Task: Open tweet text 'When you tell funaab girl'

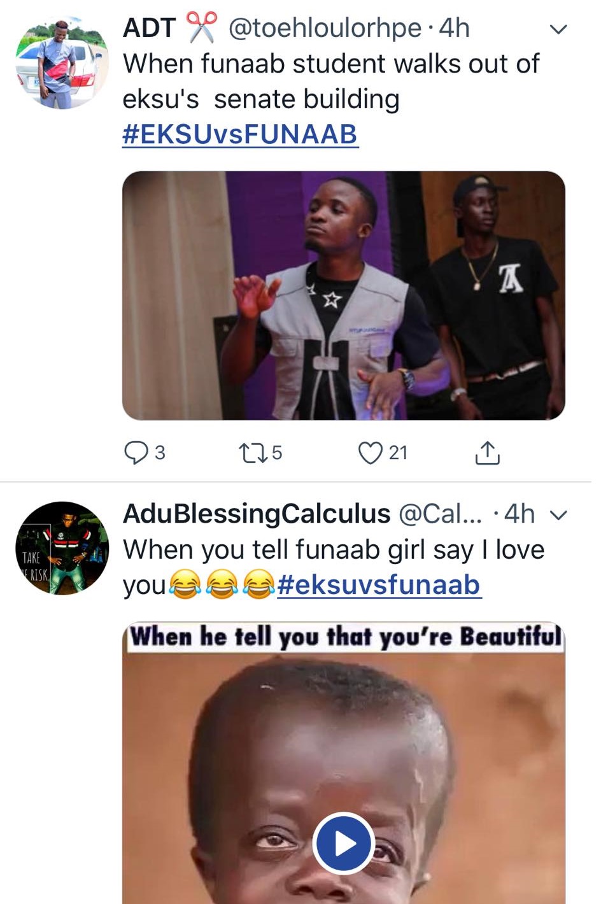Action: [x=333, y=549]
